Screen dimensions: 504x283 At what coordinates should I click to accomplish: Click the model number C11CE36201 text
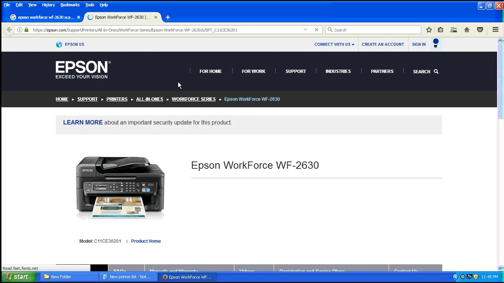click(107, 241)
